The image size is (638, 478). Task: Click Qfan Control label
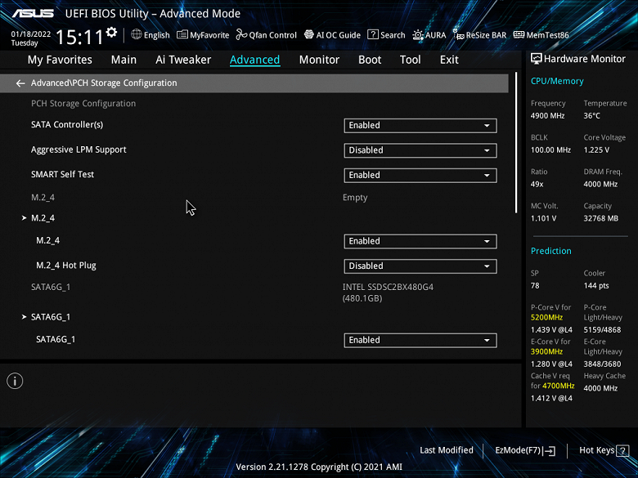point(272,35)
